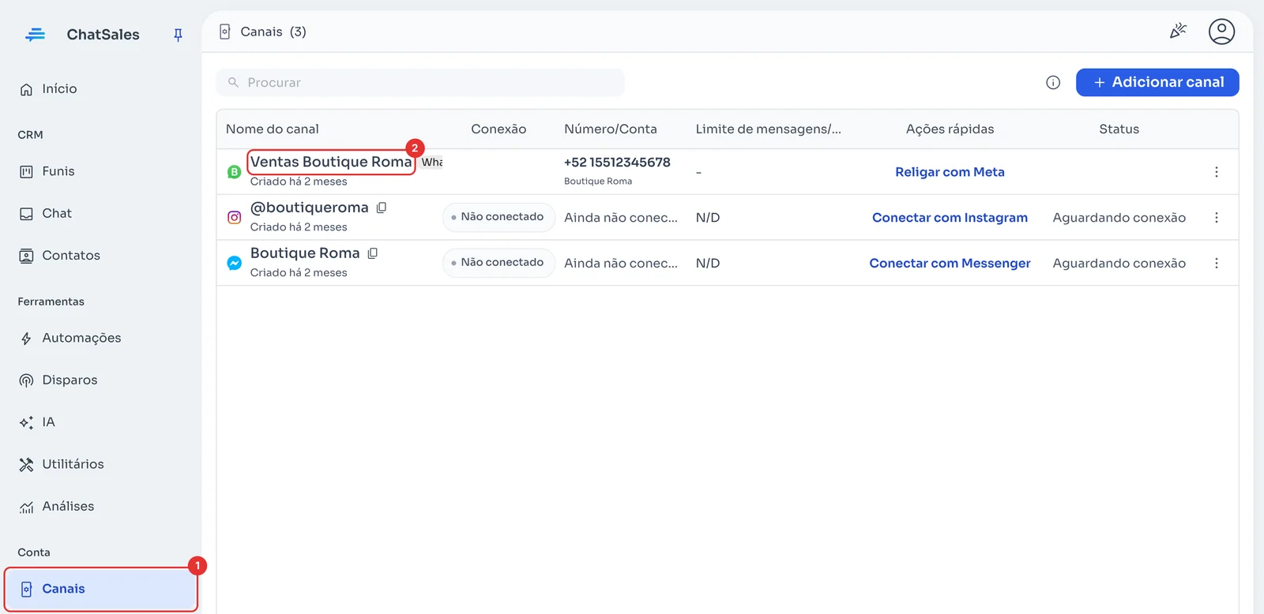The image size is (1264, 614).
Task: Click the Messenger icon of the Boutique Roma row
Action: point(234,264)
